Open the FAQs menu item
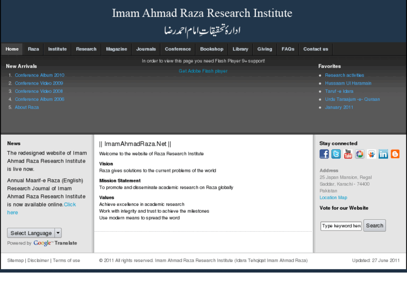The image size is (407, 305). 288,49
